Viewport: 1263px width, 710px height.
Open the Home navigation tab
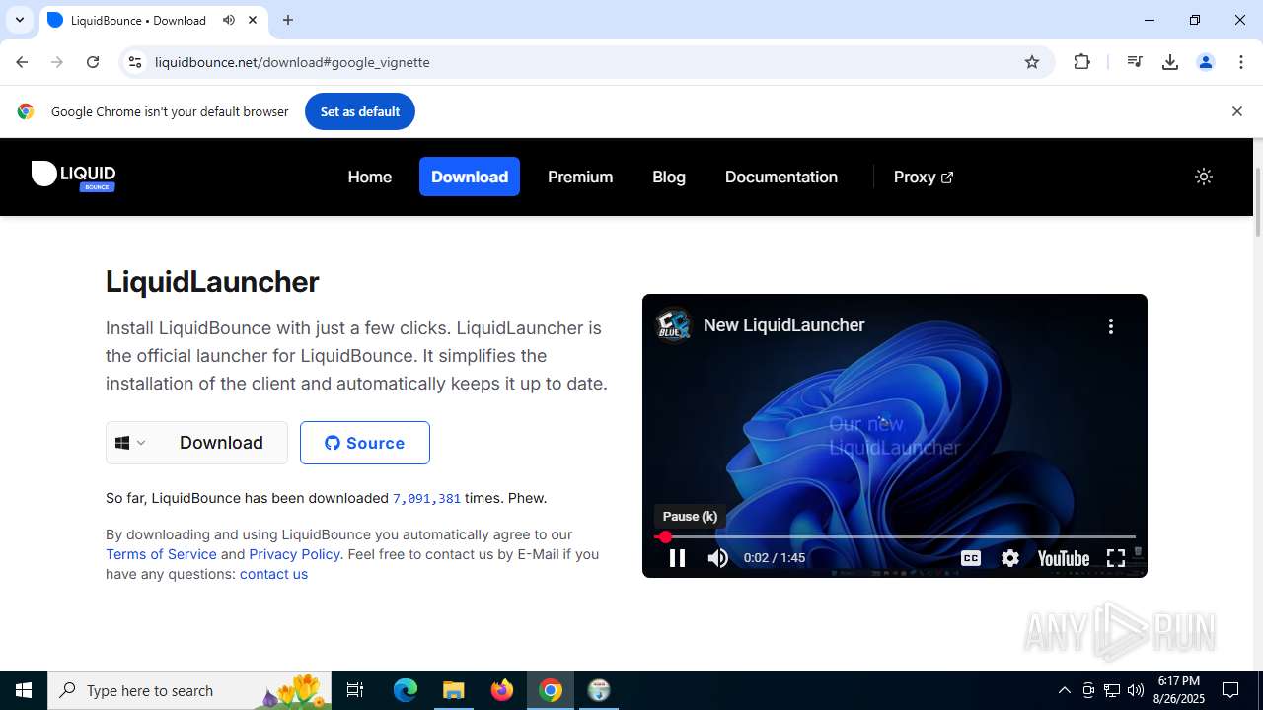pyautogui.click(x=370, y=177)
